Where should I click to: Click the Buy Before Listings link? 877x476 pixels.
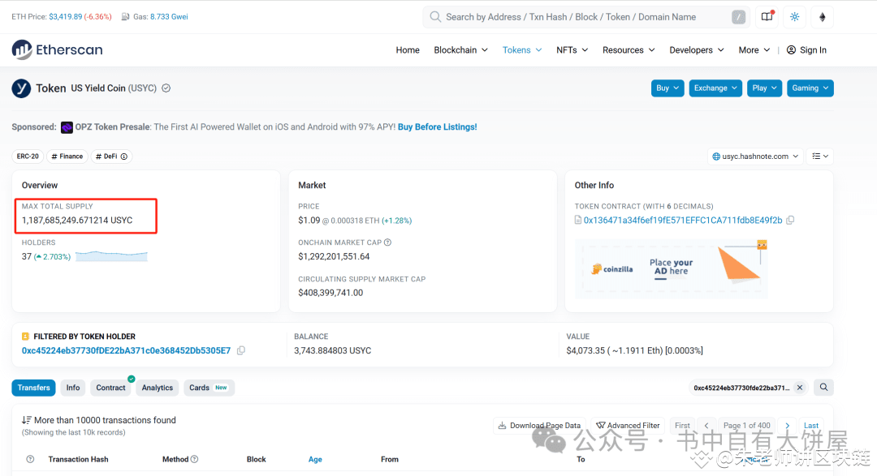438,127
